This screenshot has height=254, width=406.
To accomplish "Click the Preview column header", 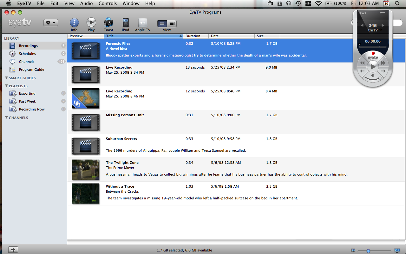I will (x=86, y=36).
